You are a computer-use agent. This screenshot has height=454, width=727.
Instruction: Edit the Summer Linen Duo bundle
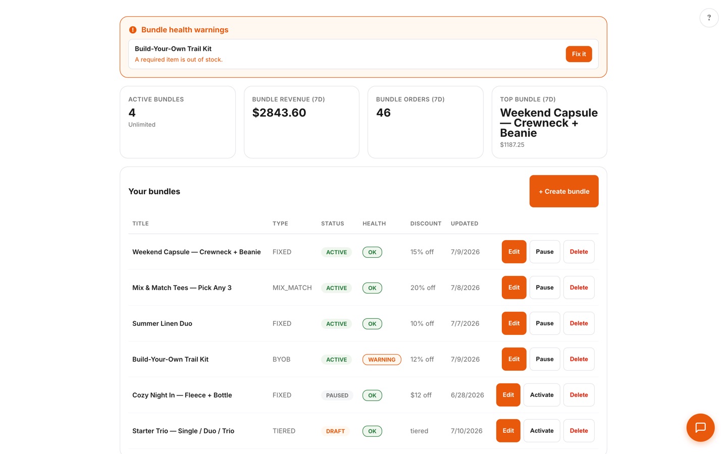pos(514,323)
